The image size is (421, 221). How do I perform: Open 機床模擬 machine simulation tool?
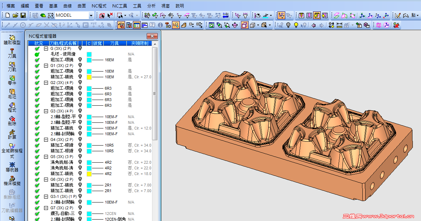[12, 180]
